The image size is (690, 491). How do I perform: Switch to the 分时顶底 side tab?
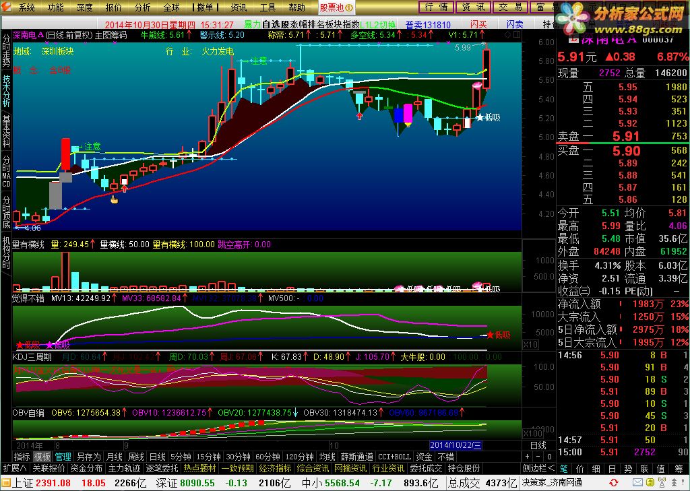pos(6,213)
